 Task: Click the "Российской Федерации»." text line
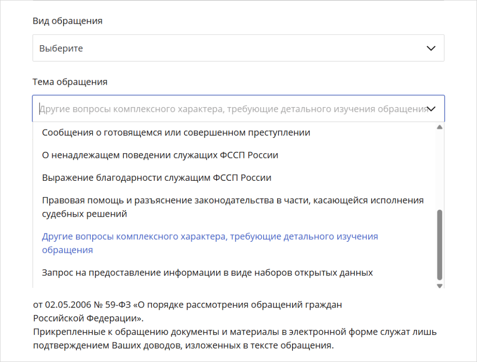[89, 319]
